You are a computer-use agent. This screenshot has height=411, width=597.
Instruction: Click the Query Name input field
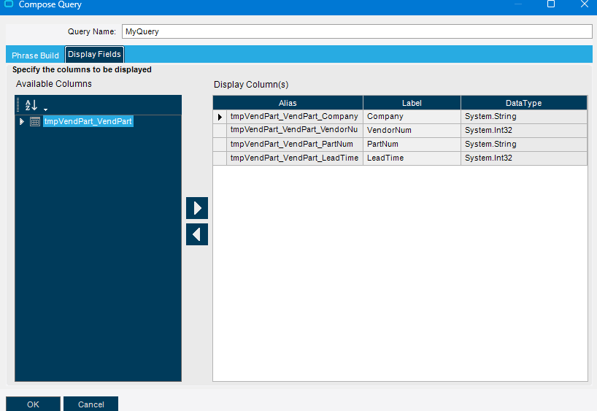point(357,31)
